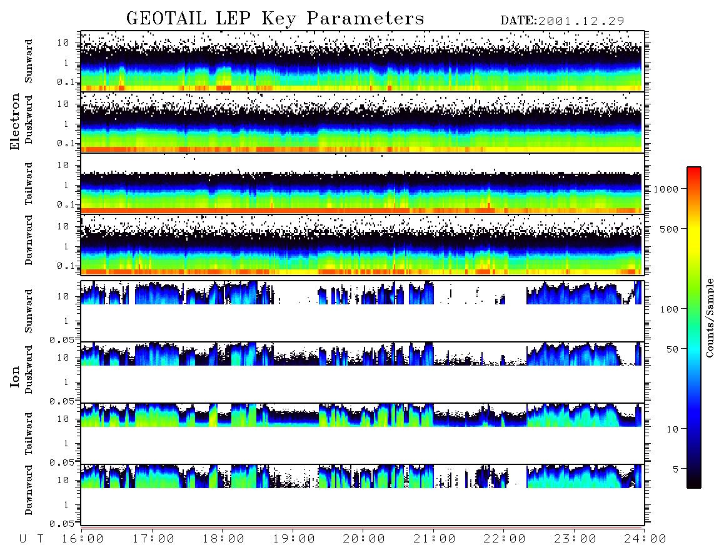Click the Ion Sunward panel label
The image size is (714, 550).
pyautogui.click(x=29, y=311)
